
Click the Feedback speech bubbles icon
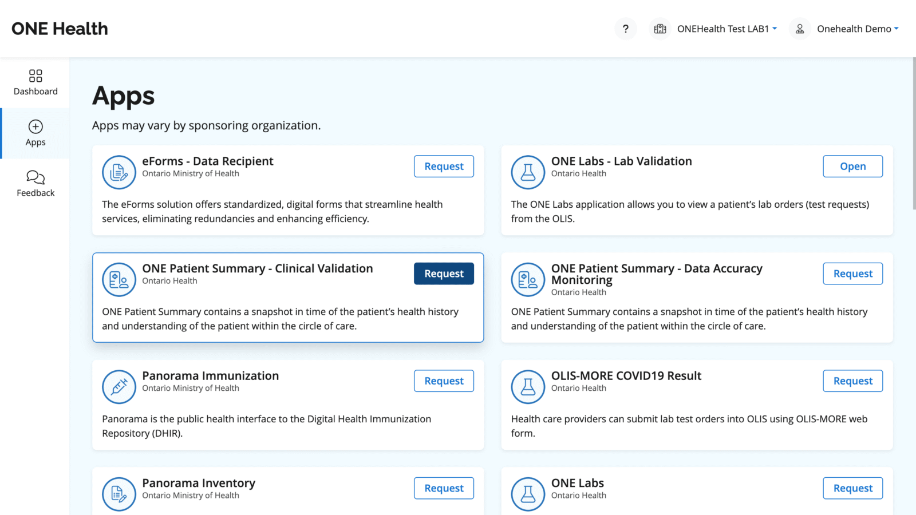click(x=35, y=177)
